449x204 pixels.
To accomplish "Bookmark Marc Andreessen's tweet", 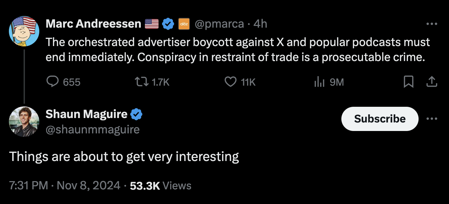I will [408, 82].
